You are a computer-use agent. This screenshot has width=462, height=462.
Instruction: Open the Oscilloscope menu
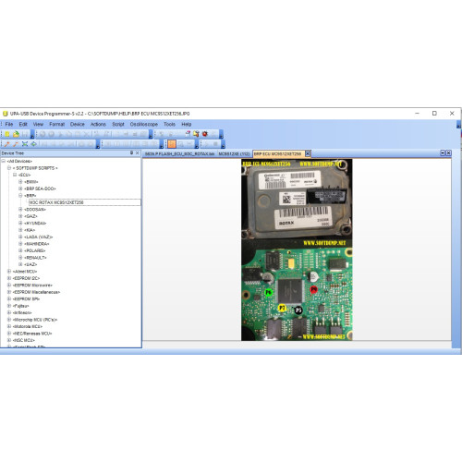[144, 124]
